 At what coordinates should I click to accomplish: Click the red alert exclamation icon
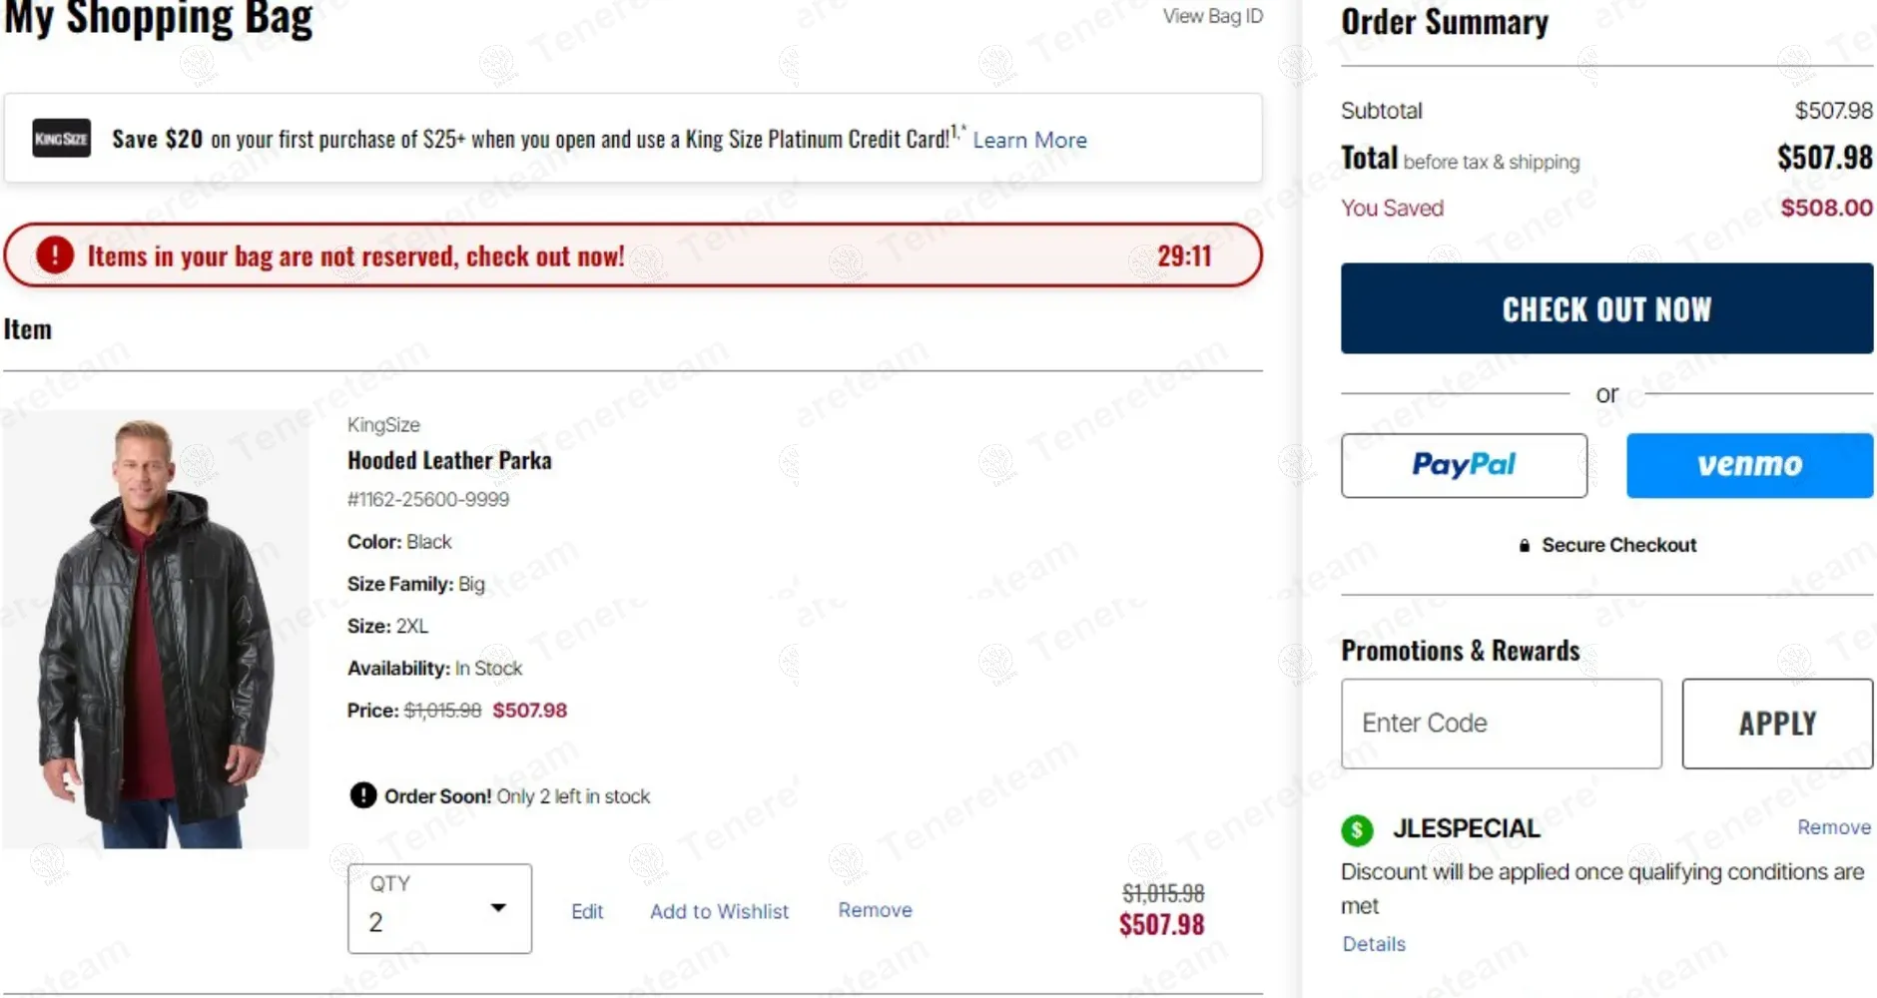point(55,255)
